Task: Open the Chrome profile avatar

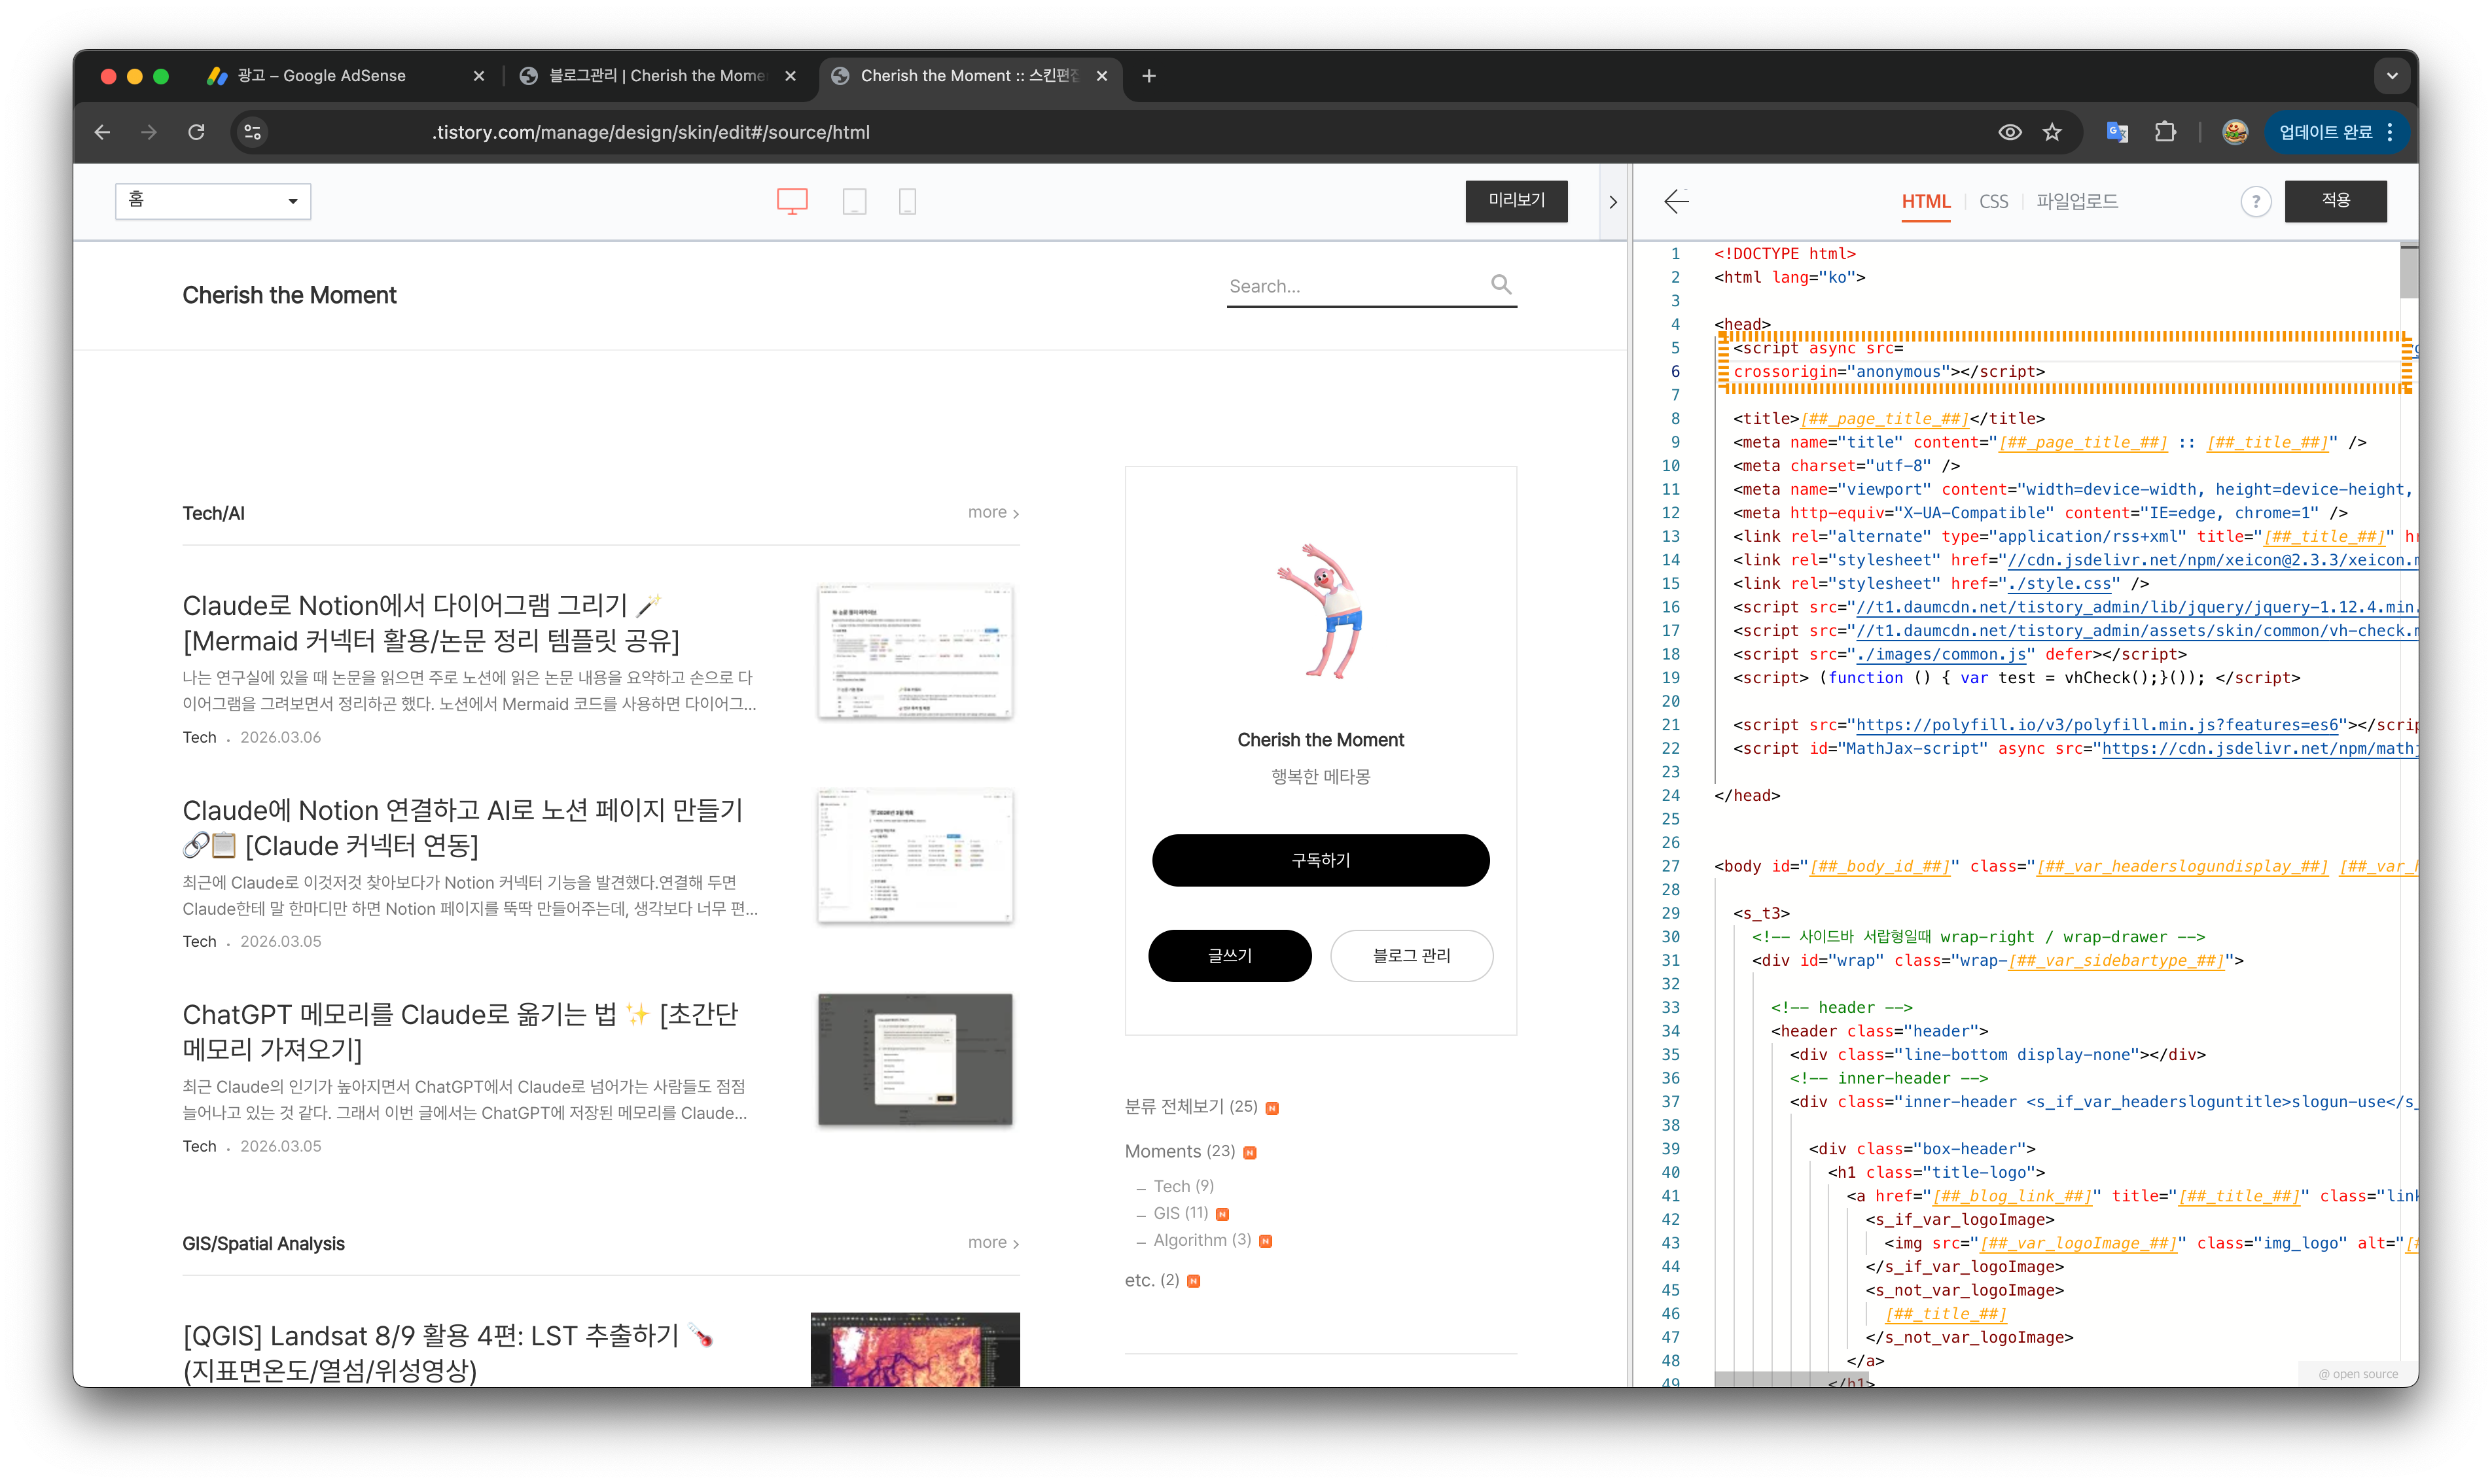Action: pyautogui.click(x=2235, y=132)
